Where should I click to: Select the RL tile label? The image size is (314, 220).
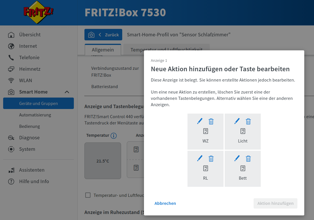click(x=206, y=178)
